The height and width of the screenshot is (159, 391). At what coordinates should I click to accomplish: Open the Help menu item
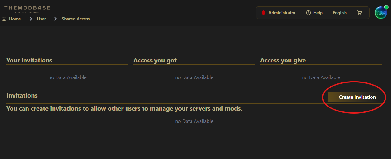click(x=318, y=13)
